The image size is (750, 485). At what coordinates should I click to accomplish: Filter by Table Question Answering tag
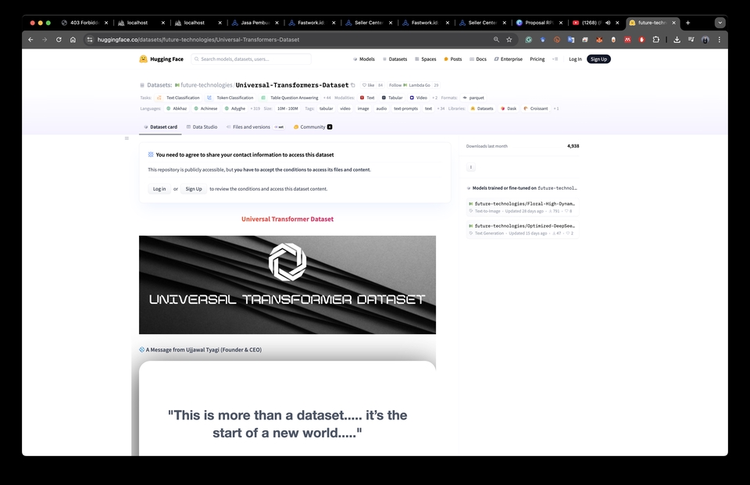click(289, 98)
